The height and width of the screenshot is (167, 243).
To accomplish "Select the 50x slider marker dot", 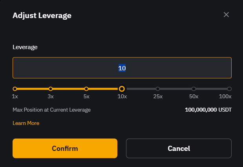I will pos(194,89).
